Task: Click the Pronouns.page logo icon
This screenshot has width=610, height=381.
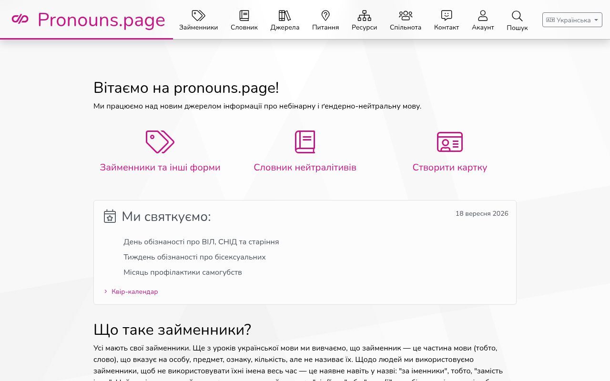Action: click(20, 19)
